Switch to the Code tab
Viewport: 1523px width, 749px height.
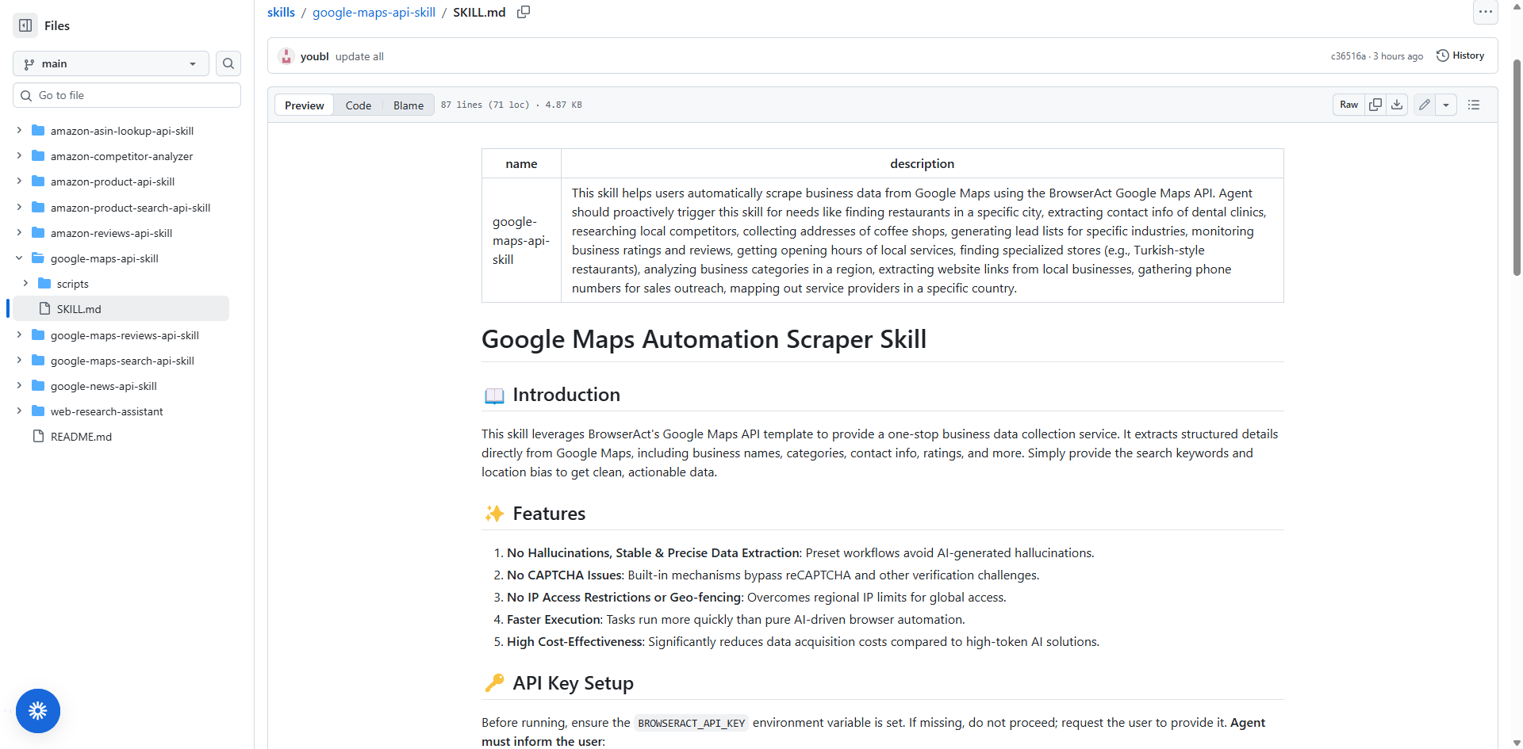(x=359, y=104)
